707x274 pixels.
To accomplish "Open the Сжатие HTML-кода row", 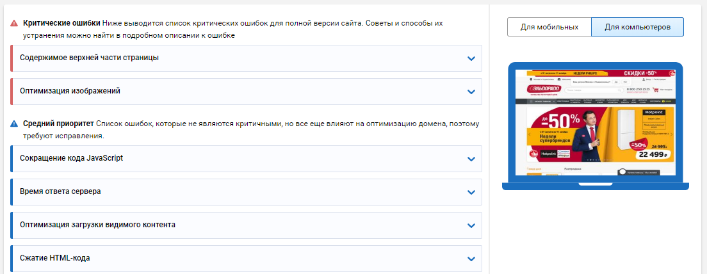I will point(246,259).
